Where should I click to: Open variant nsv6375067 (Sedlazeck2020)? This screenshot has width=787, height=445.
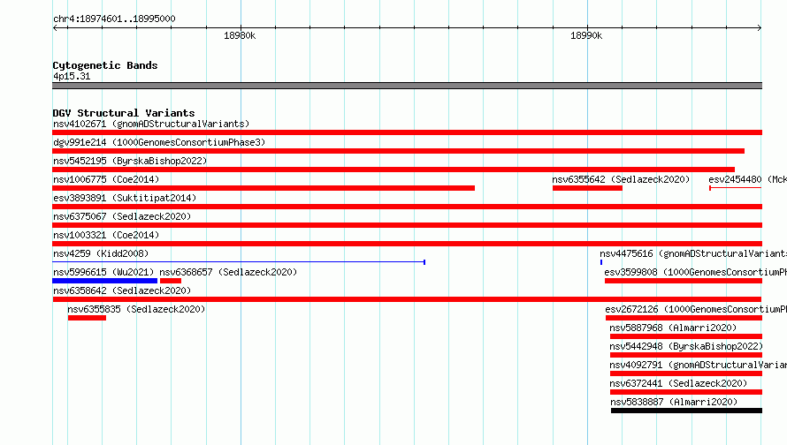click(x=122, y=216)
